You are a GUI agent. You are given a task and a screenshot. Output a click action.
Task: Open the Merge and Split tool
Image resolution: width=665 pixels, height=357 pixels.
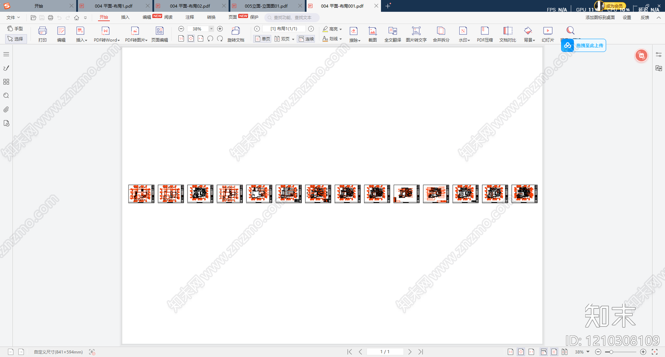point(441,34)
